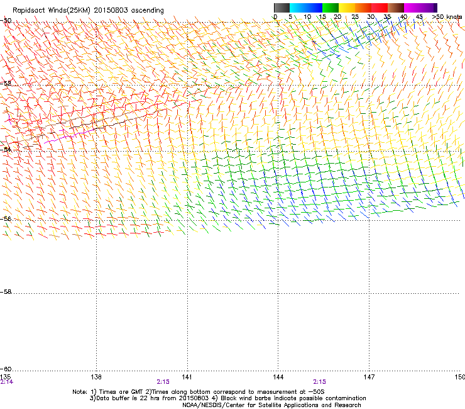This screenshot has width=465, height=409.
Task: Click the purple 2:15 label near 144
Action: point(319,382)
